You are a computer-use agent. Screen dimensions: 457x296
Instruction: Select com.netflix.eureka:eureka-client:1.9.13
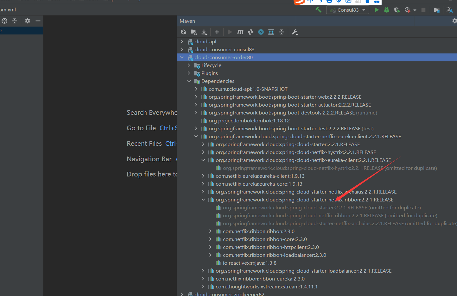point(260,176)
